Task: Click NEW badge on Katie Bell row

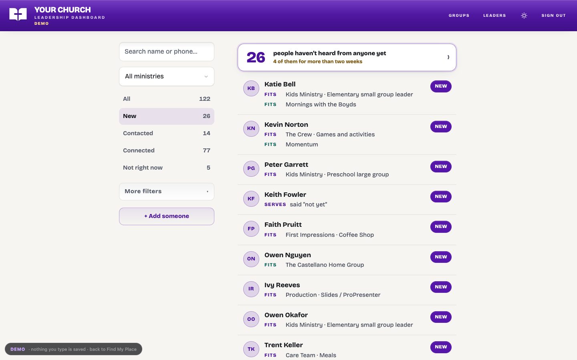Action: [441, 86]
